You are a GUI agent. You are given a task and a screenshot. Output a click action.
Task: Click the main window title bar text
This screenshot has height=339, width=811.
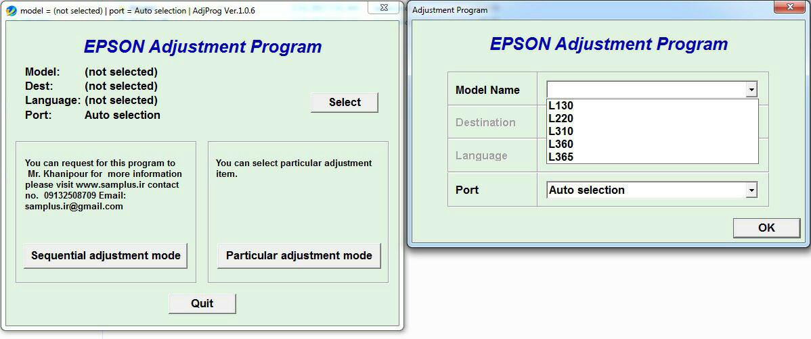137,11
